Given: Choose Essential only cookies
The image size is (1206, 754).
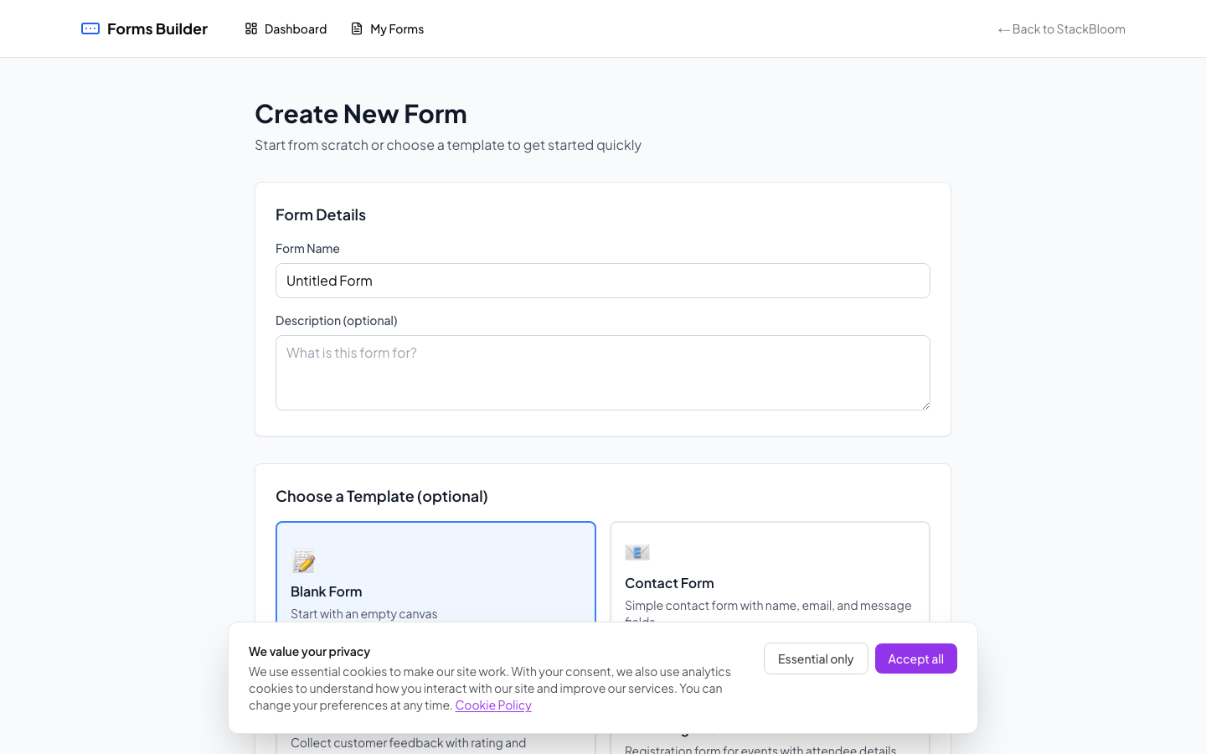Looking at the screenshot, I should (816, 658).
